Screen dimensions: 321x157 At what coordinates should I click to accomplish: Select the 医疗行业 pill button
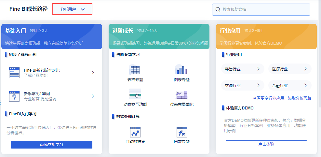[x=290, y=69]
